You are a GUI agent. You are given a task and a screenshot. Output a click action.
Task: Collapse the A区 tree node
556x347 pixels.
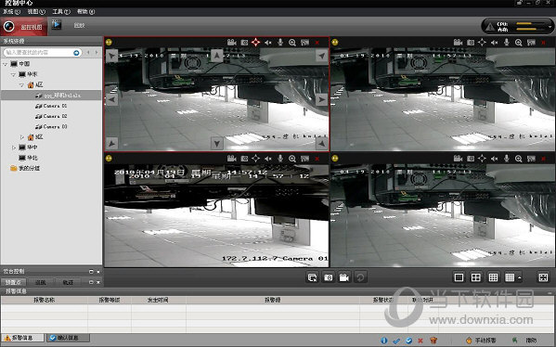(21, 85)
